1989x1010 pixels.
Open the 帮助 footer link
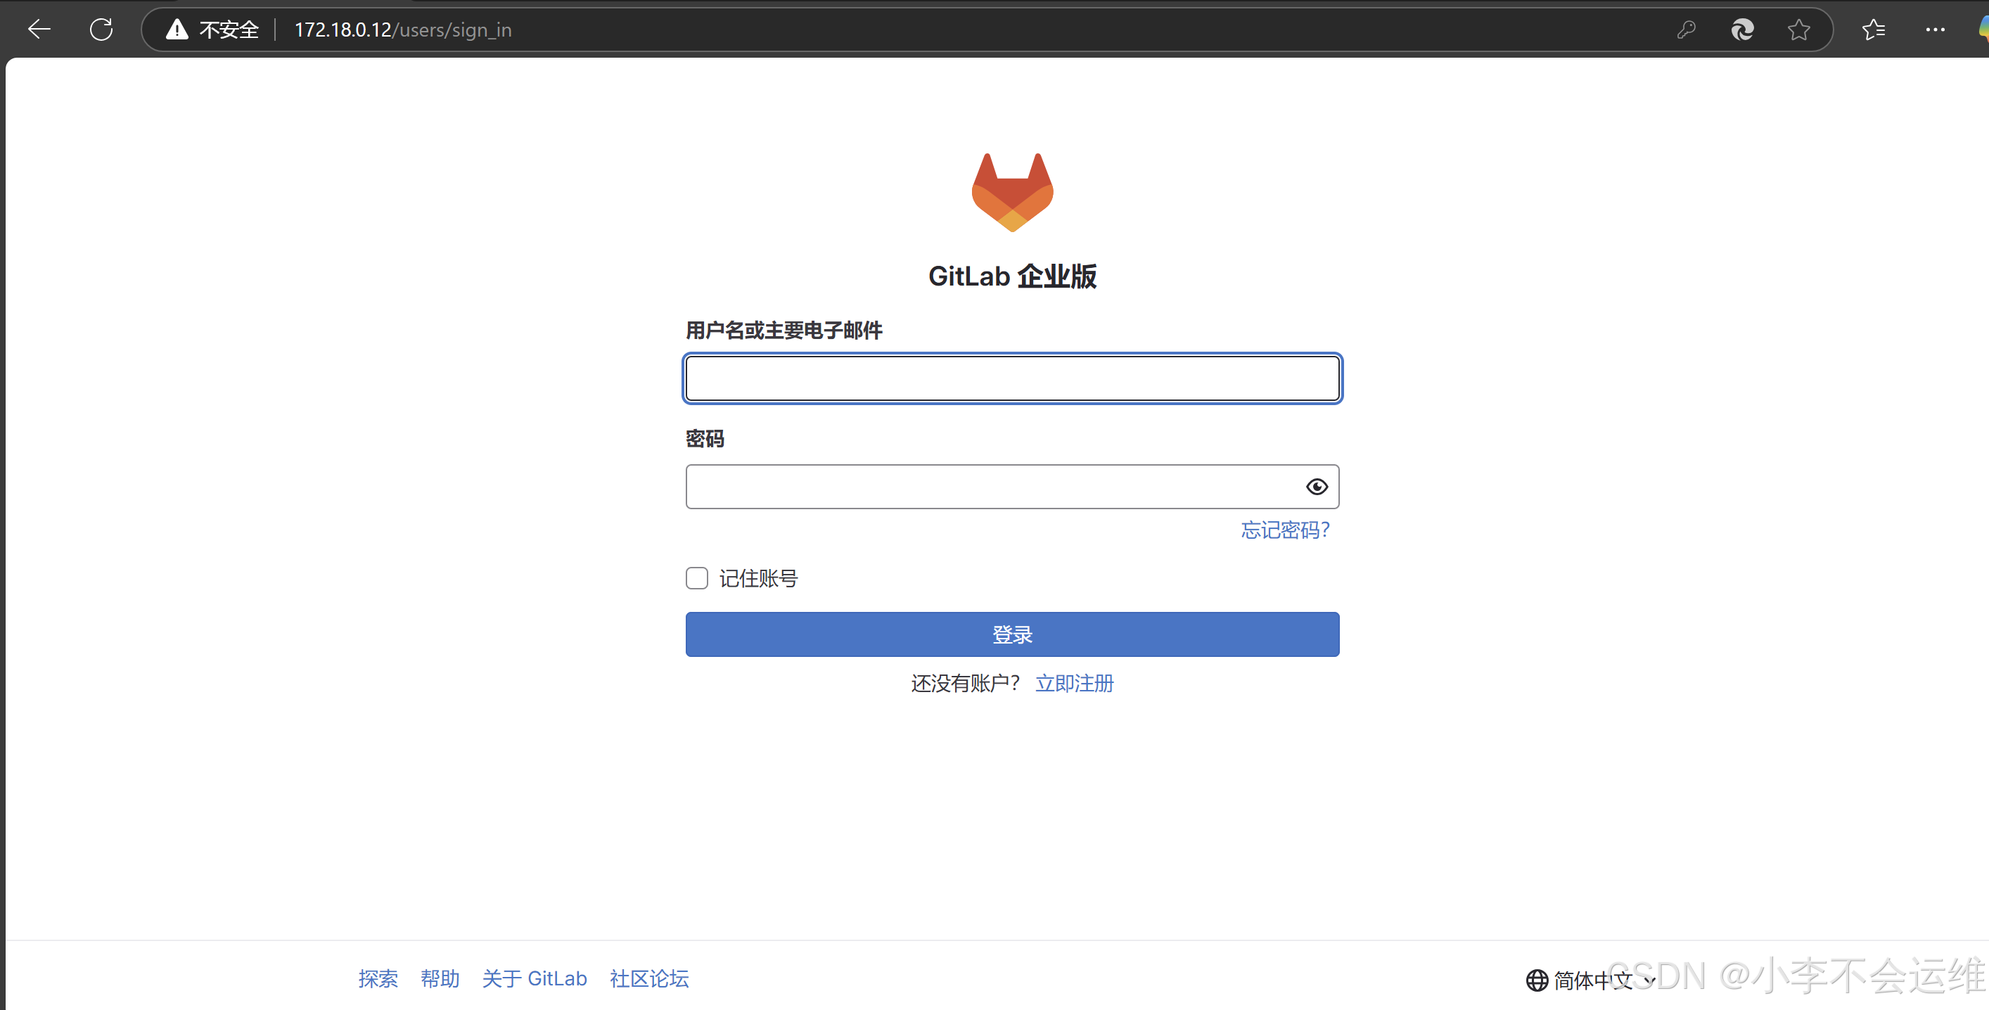tap(440, 978)
